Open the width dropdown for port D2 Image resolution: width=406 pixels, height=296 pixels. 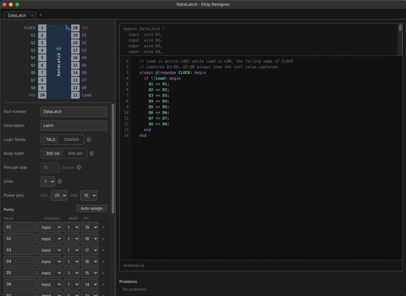71,239
